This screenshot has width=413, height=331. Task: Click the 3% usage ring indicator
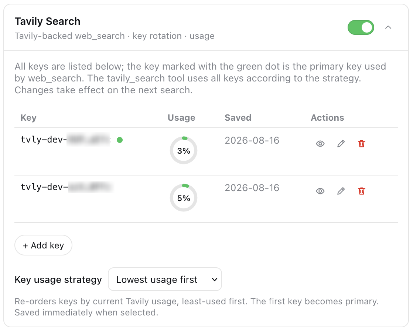(184, 150)
